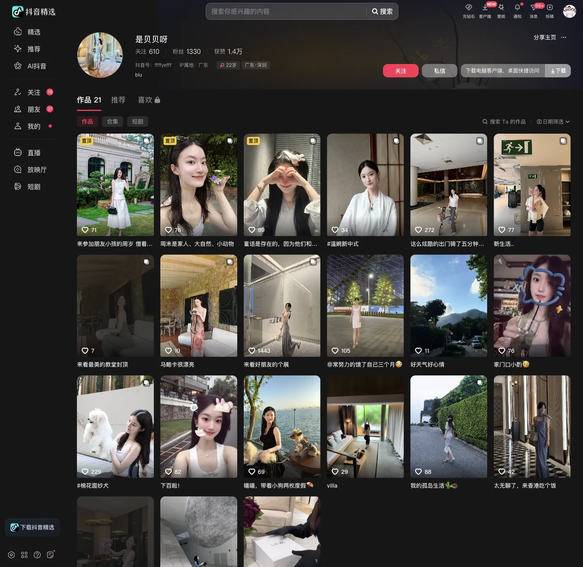Viewport: 583px width, 567px height.
Task: Click the 粉丝 1330 followers count
Action: pyautogui.click(x=187, y=51)
